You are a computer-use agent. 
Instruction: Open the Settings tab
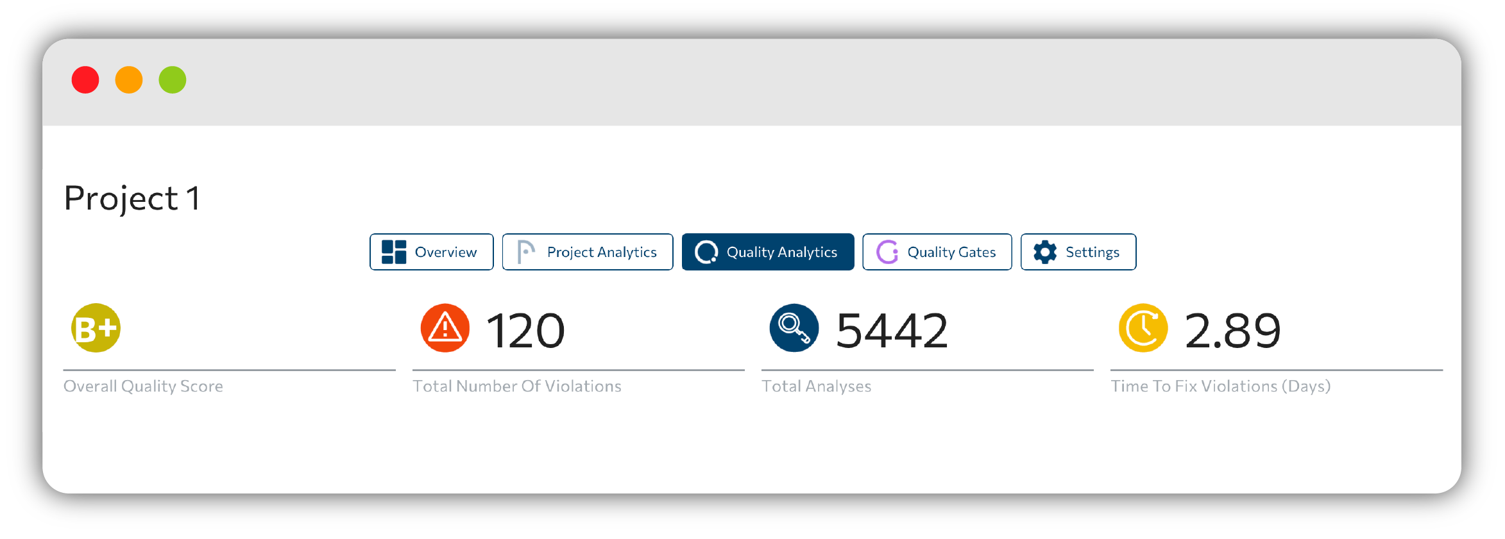click(x=1078, y=252)
